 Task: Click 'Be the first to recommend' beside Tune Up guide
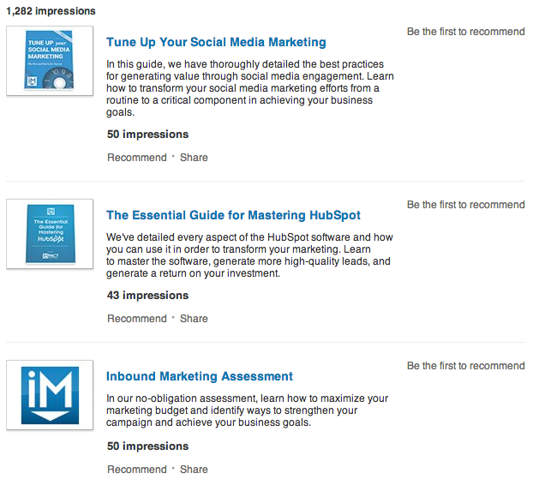click(x=465, y=32)
